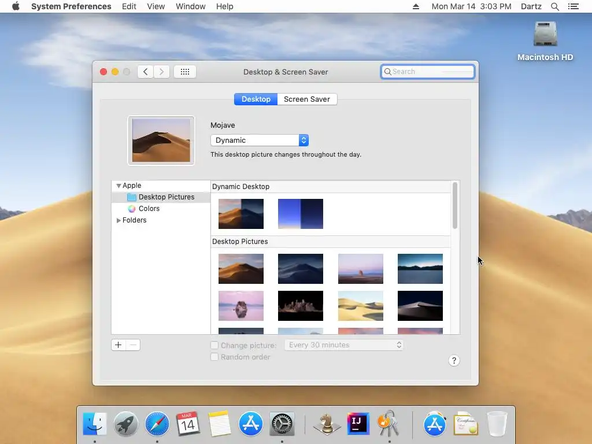Select the dark night dune picture

coord(420,306)
